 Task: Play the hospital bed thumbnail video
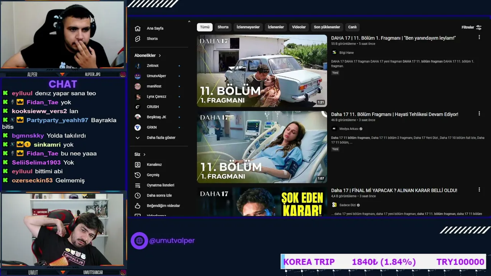point(262,147)
